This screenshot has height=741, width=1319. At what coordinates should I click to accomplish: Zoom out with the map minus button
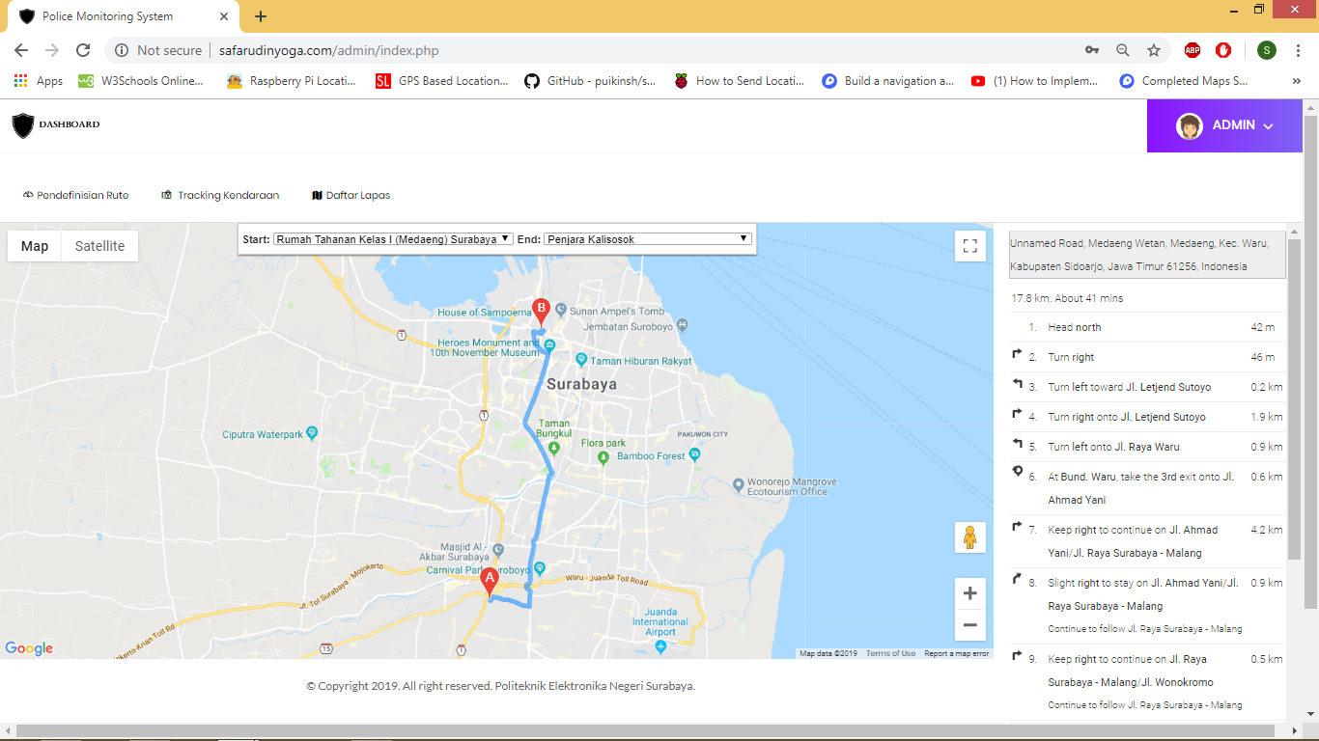click(x=969, y=625)
